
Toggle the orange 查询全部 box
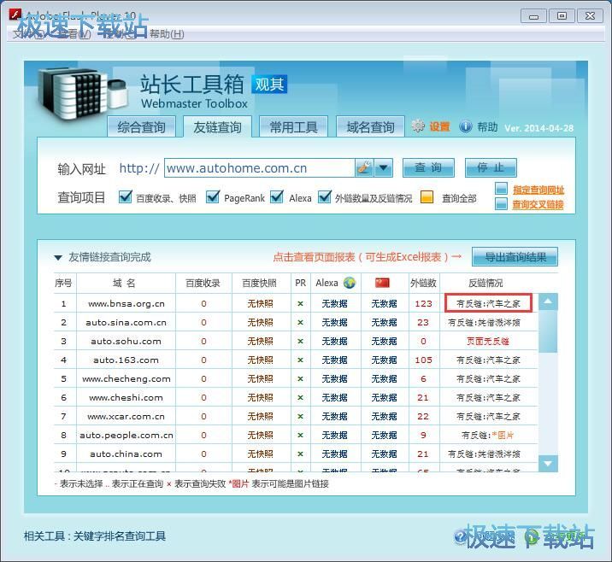click(427, 197)
